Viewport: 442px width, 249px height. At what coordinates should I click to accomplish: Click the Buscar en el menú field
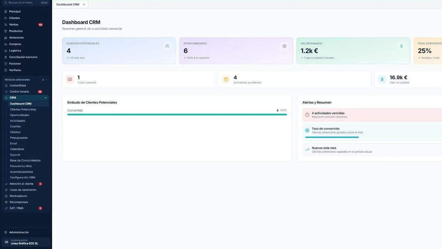click(x=26, y=2)
